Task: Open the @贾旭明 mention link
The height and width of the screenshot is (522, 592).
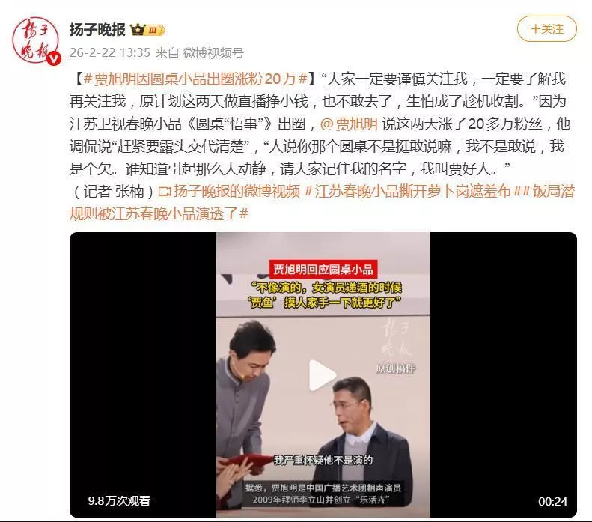Action: (x=349, y=124)
